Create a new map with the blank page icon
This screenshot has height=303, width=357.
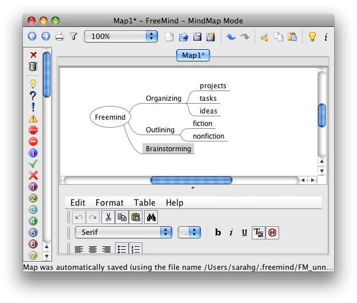point(169,37)
